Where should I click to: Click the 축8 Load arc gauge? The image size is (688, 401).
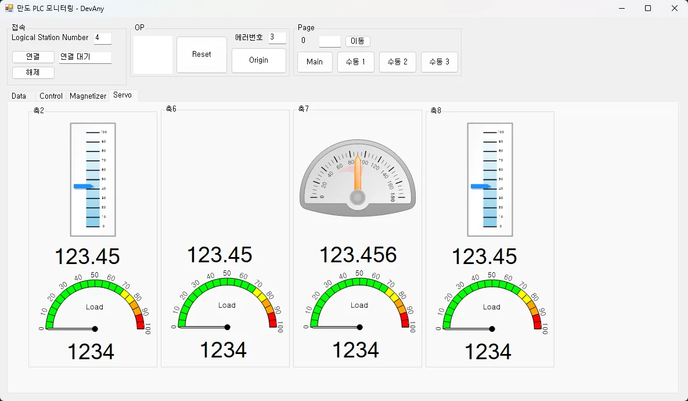pyautogui.click(x=492, y=304)
